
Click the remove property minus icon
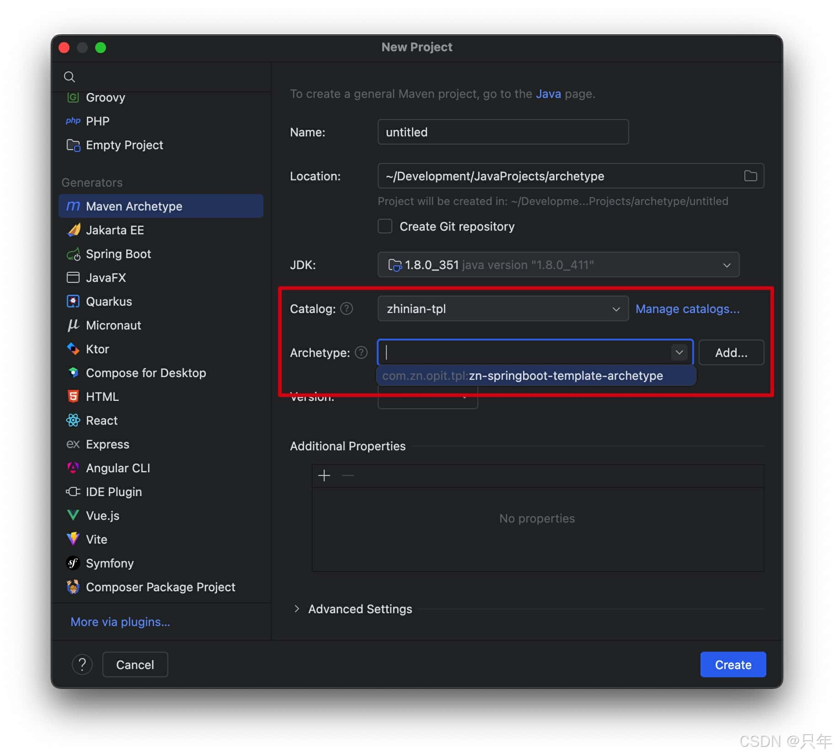tap(348, 476)
